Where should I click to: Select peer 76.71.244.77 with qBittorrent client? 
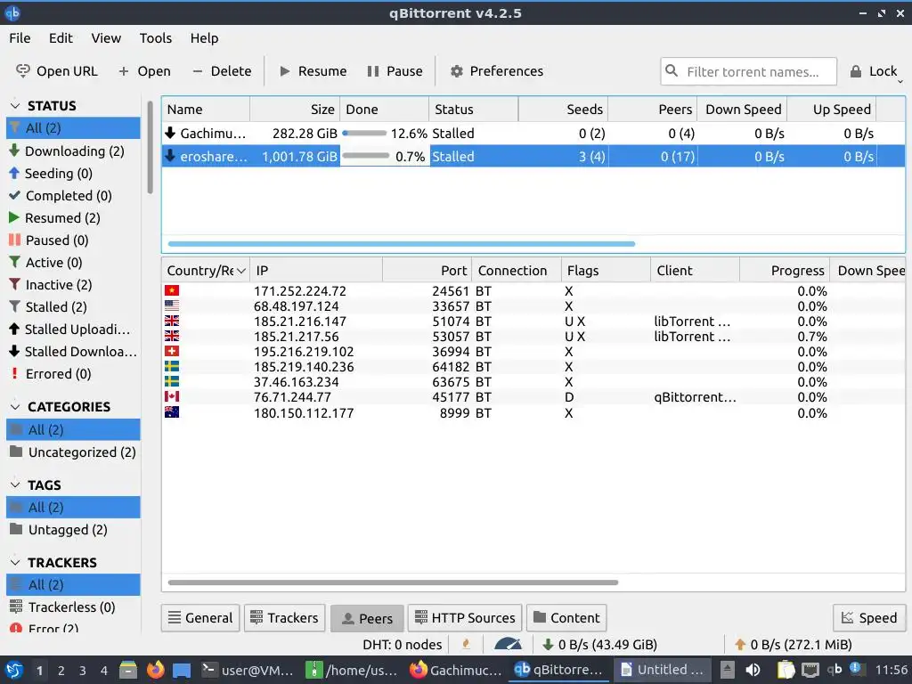[x=533, y=397]
